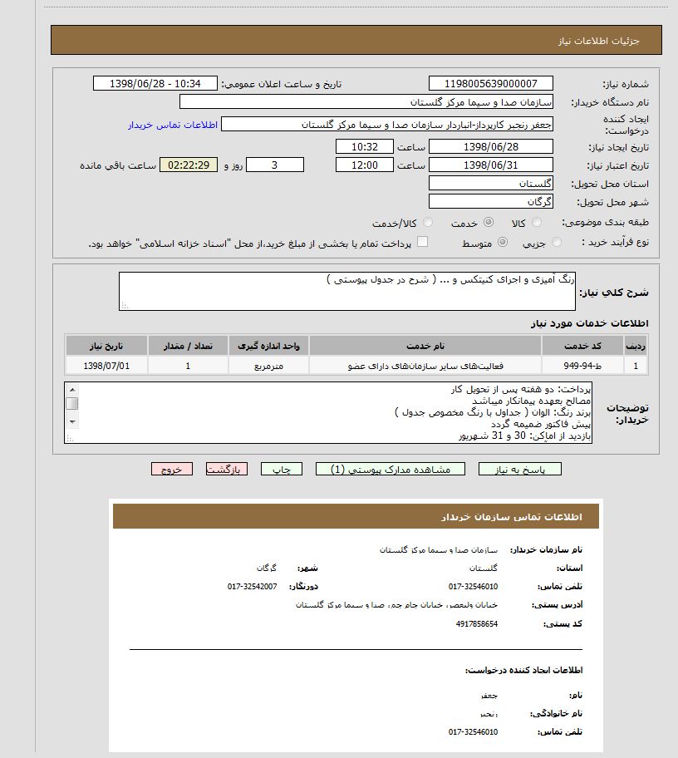Image resolution: width=678 pixels, height=758 pixels.
Task: Select the جزیی purchase type radio
Action: (x=555, y=242)
